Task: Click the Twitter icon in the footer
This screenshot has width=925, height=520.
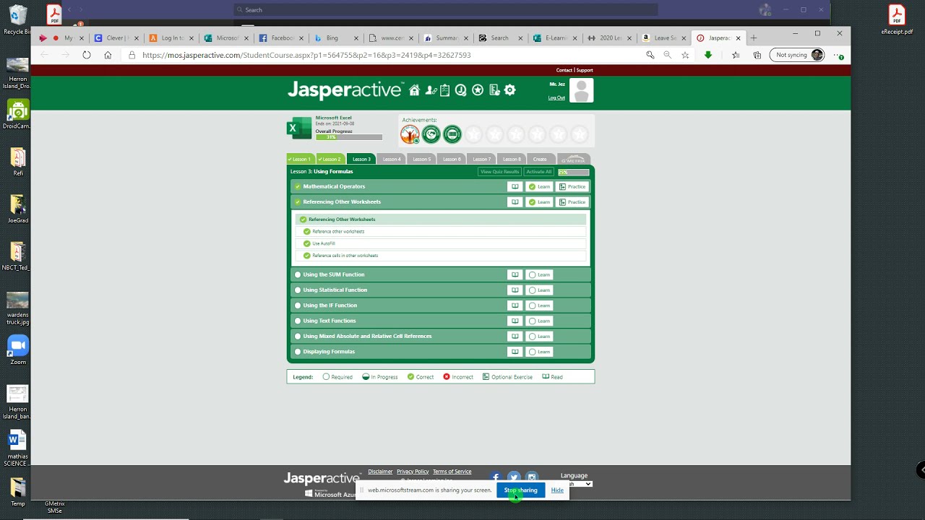Action: [x=514, y=477]
